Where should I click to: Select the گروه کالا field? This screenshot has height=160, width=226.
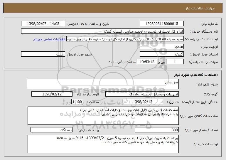142,94
